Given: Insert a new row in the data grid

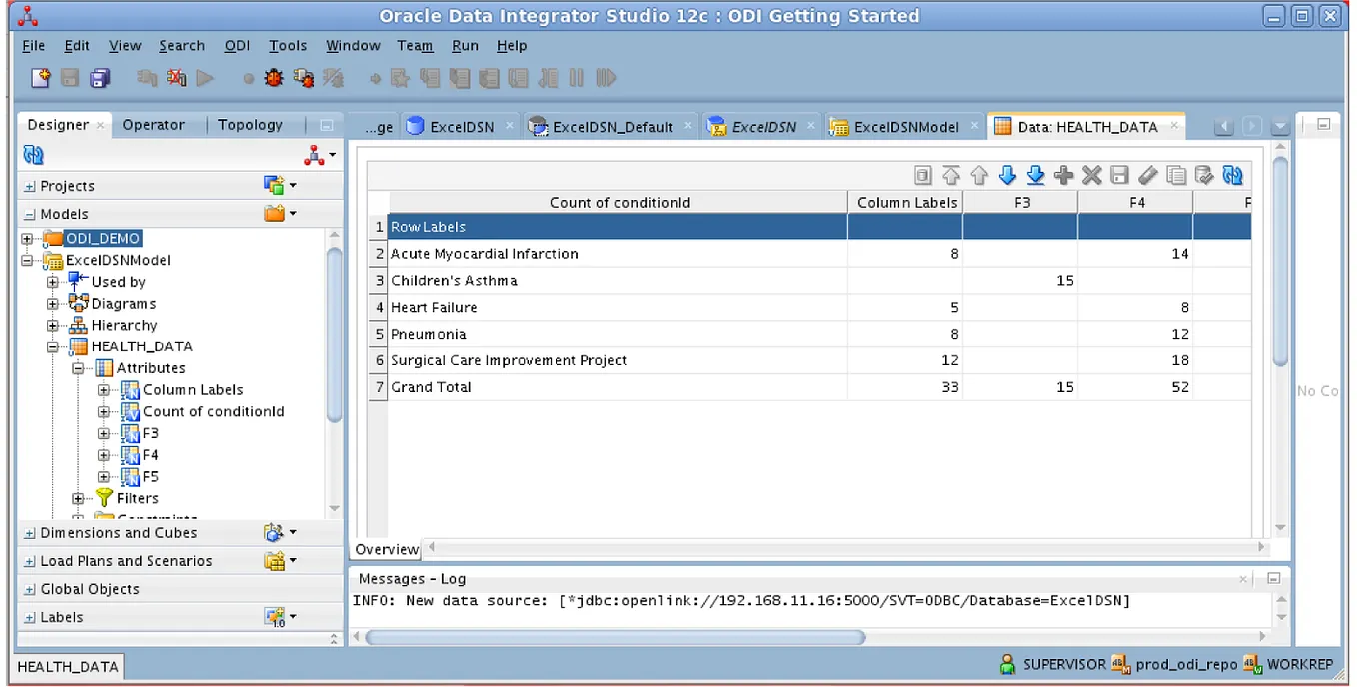Looking at the screenshot, I should pos(1064,175).
